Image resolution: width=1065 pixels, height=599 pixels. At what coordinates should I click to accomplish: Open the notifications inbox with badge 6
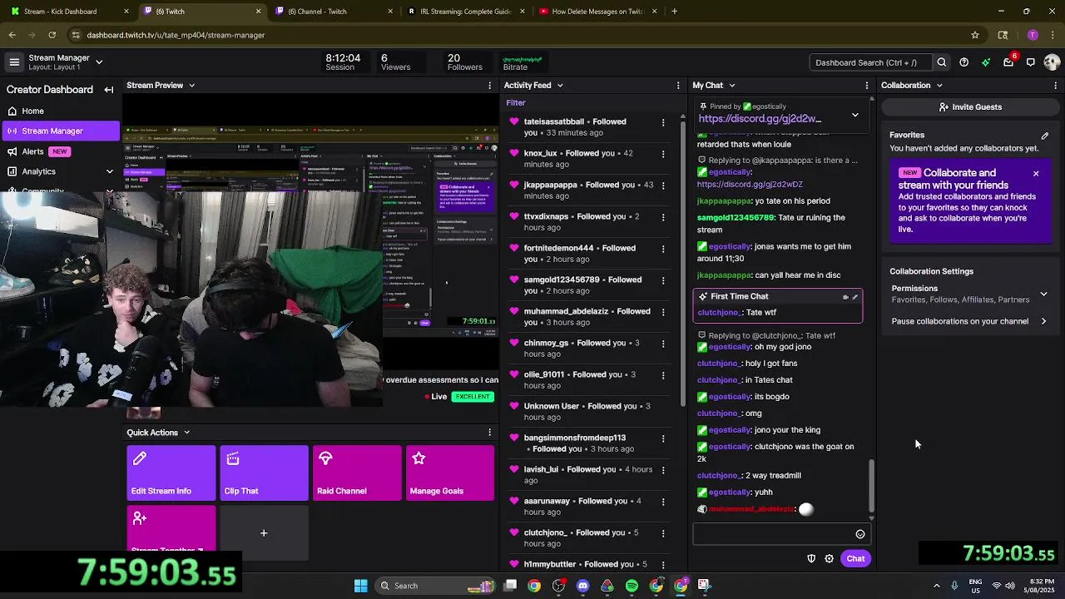(1008, 62)
